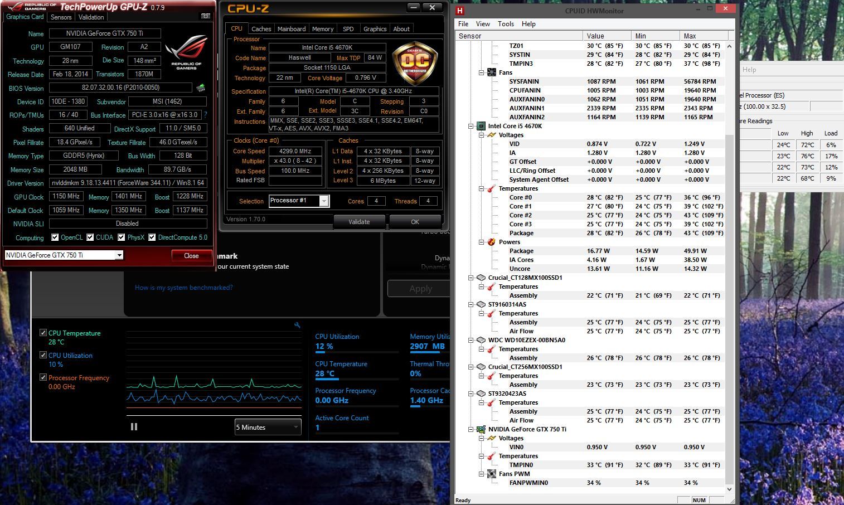Collapse the NVIDIA GeForce GTX 750 Ti node
The height and width of the screenshot is (505, 844).
pos(470,429)
